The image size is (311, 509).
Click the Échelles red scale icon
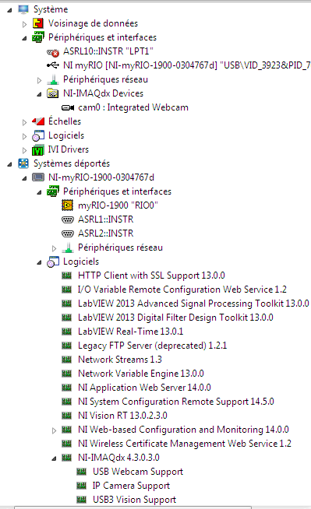38,121
